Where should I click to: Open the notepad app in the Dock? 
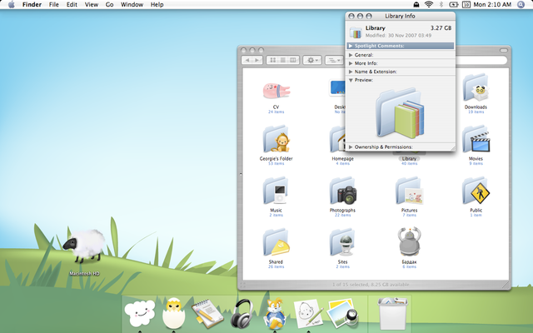point(206,314)
